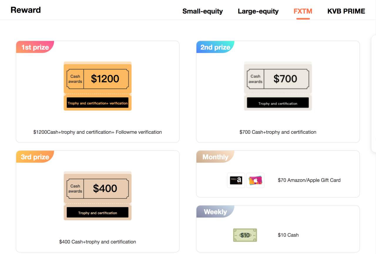Click the $10 Cash label
The height and width of the screenshot is (254, 376).
(x=288, y=235)
